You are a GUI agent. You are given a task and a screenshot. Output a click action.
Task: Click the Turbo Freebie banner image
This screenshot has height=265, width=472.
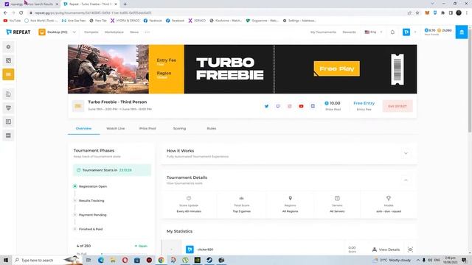pos(243,69)
